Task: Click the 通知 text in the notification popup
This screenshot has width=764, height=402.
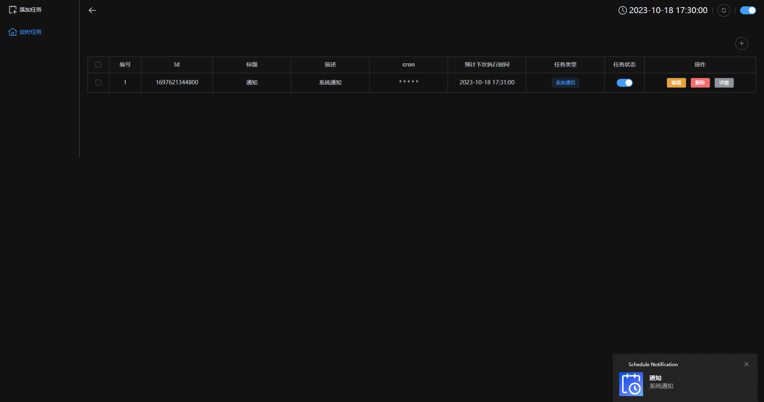Action: (x=655, y=379)
